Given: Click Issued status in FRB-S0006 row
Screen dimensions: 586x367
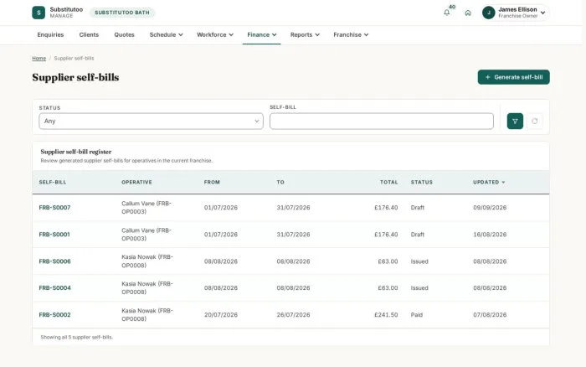Looking at the screenshot, I should pyautogui.click(x=419, y=261).
